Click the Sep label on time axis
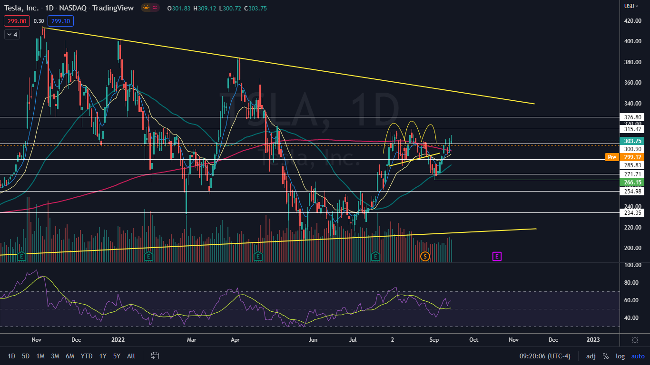The height and width of the screenshot is (365, 650). click(434, 340)
